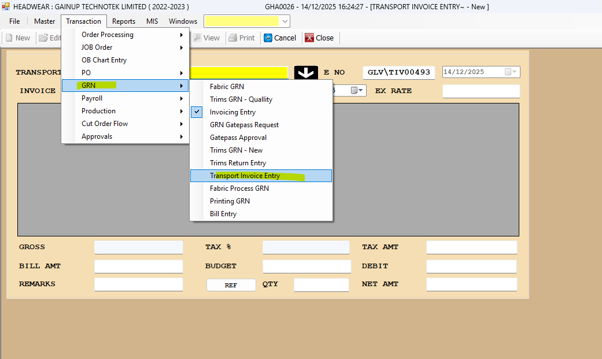Click the Print toolbar icon
Screen dimensions: 602x359
coord(233,38)
